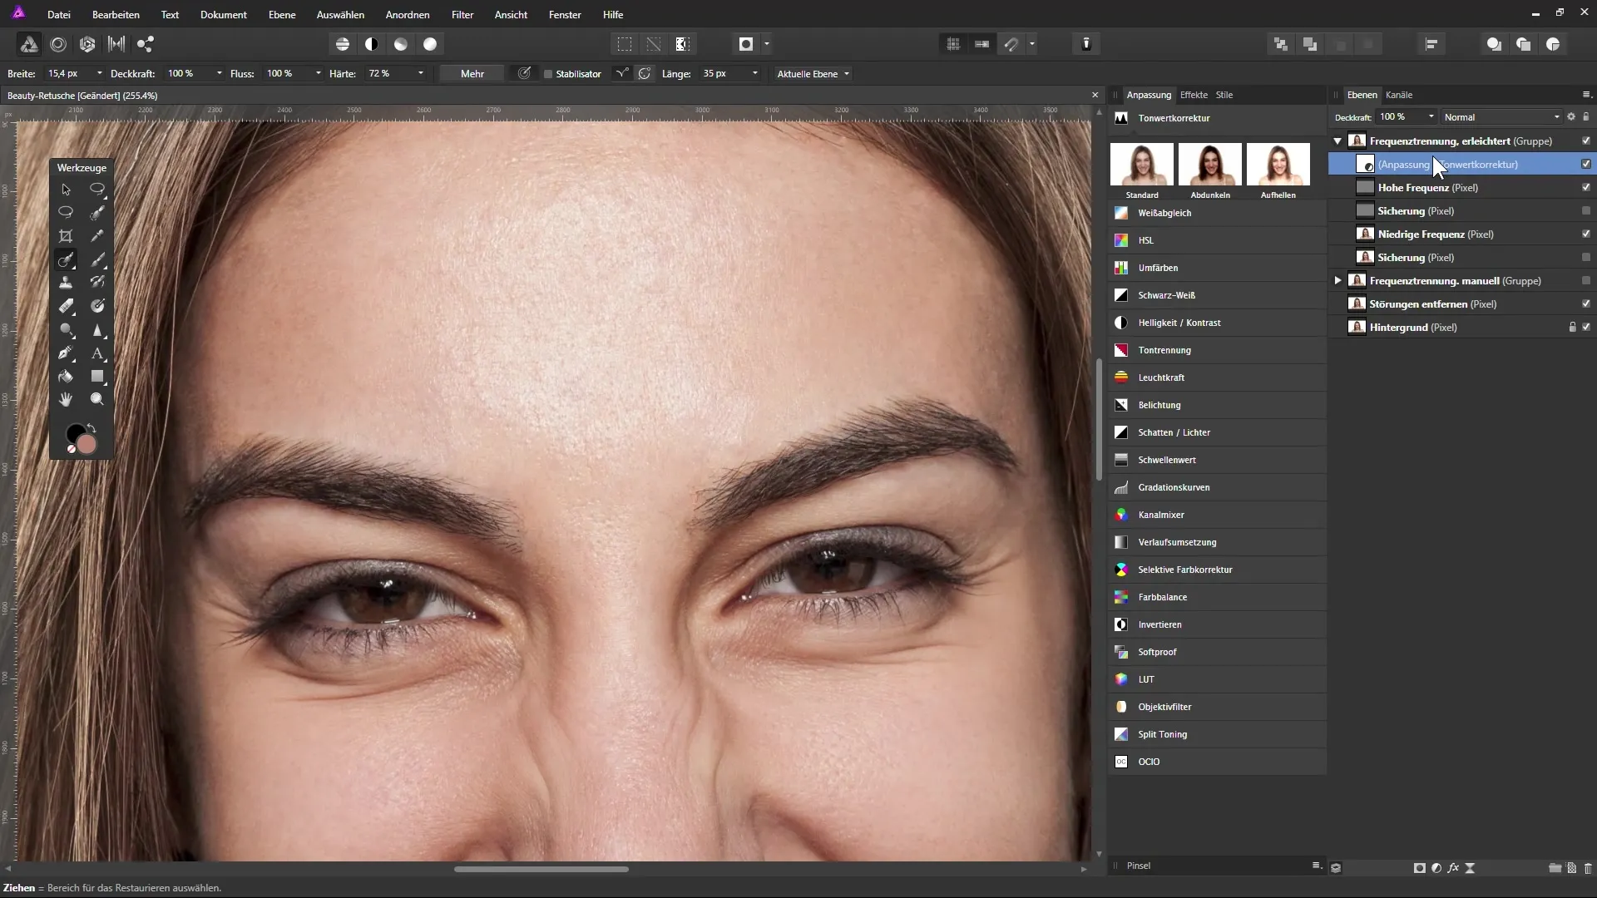Click the Mehr button
This screenshot has width=1597, height=898.
(472, 74)
